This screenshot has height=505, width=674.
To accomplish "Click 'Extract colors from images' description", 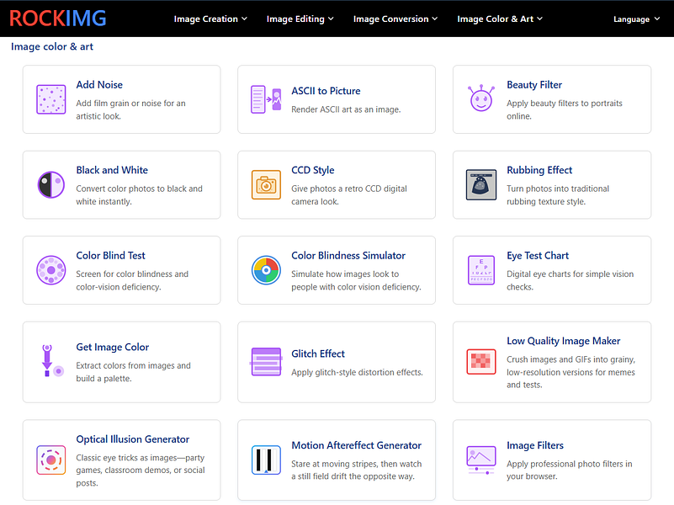I will (133, 372).
